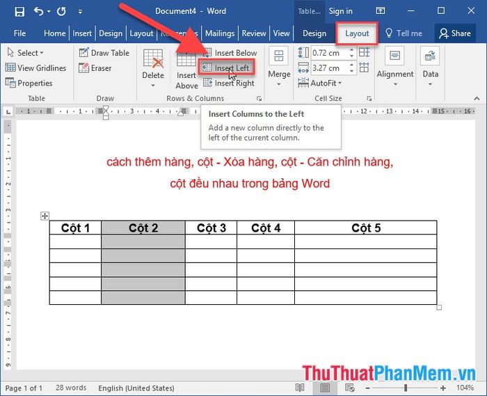Click the Save icon in quick access toolbar
This screenshot has height=396, width=487.
(19, 12)
